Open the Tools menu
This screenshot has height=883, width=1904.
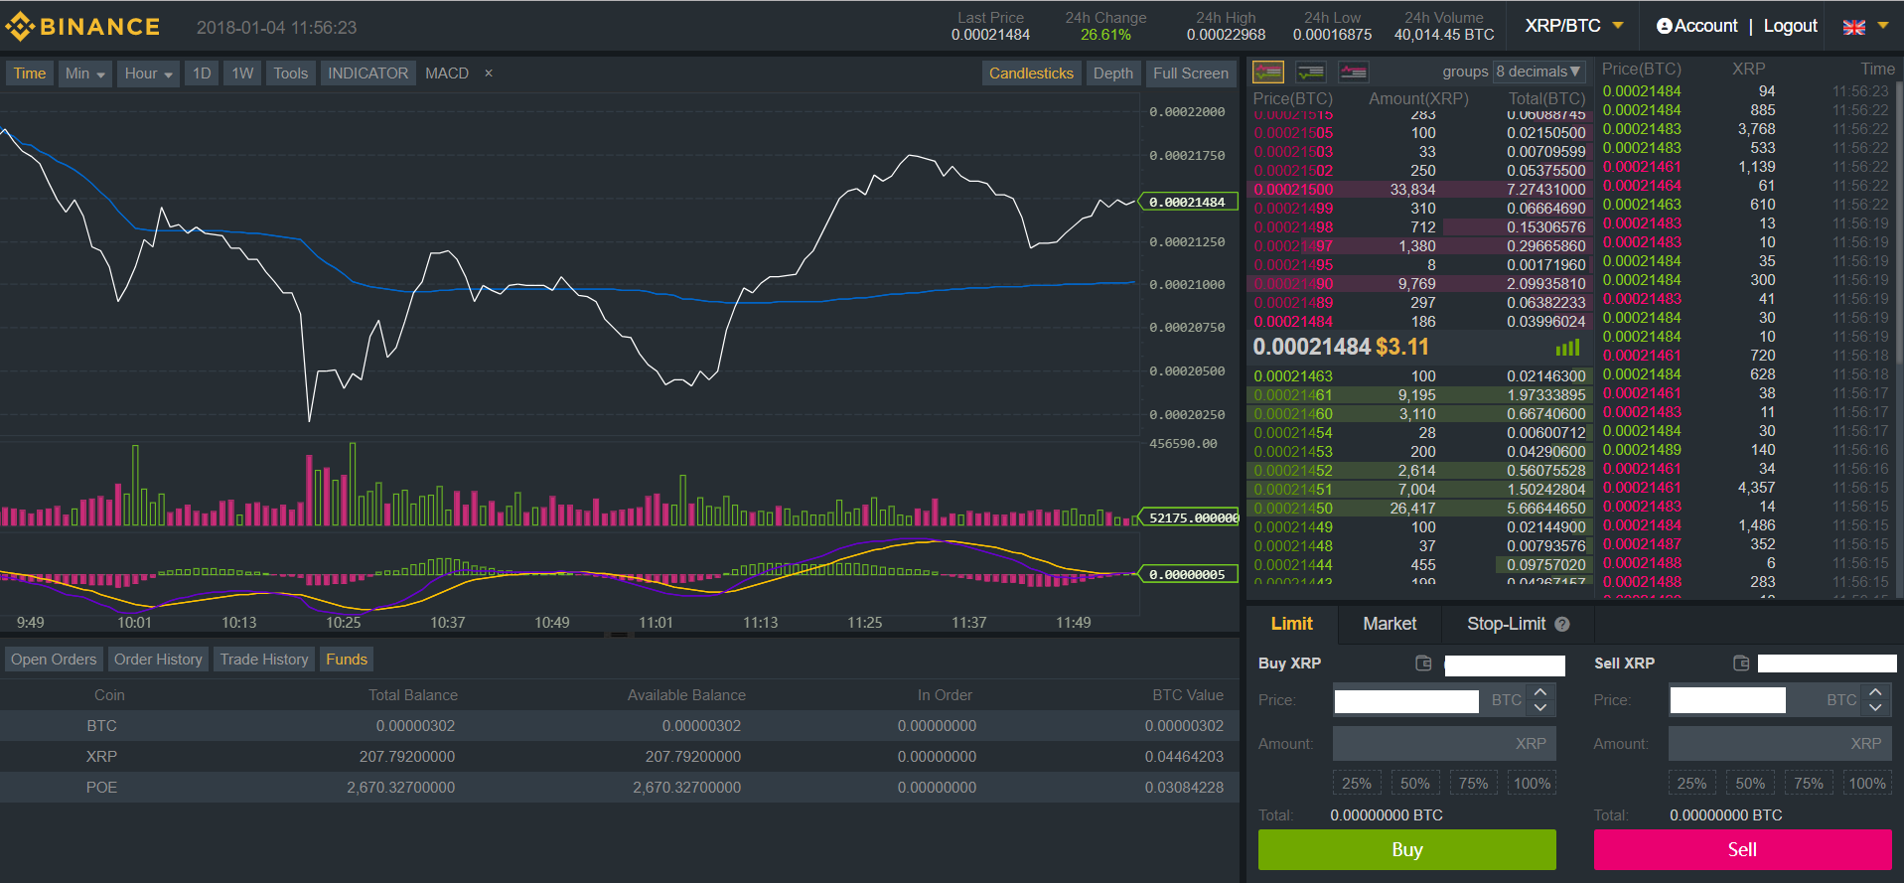coord(290,74)
